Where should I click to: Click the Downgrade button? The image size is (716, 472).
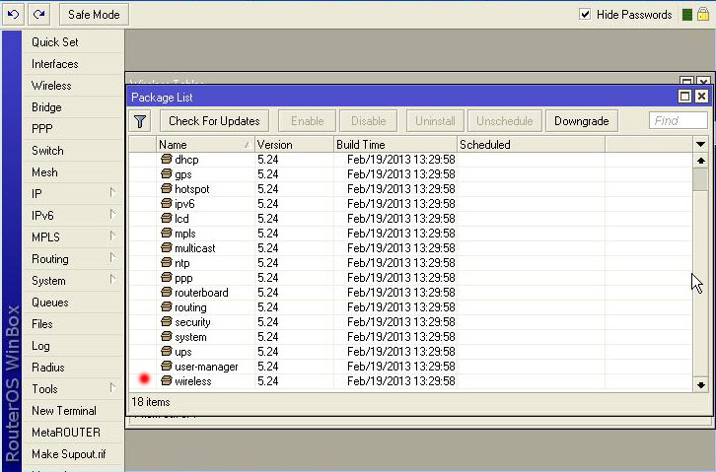[581, 121]
